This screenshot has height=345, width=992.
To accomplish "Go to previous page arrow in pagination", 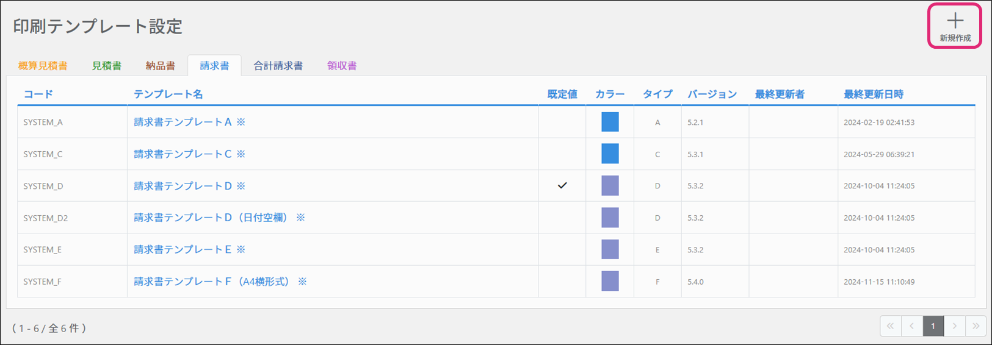I will (x=911, y=326).
